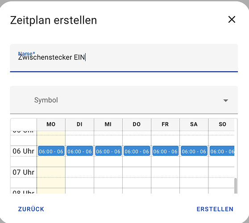Click the calendar vertical scrollbar thumb
Screen dimensions: 249x223
tap(236, 186)
